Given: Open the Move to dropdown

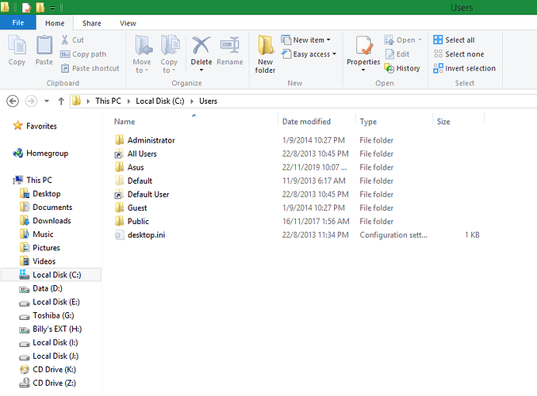Looking at the screenshot, I should [x=142, y=57].
